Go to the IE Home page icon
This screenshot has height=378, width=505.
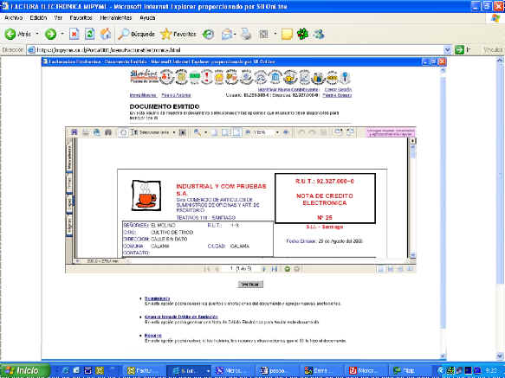pos(106,34)
